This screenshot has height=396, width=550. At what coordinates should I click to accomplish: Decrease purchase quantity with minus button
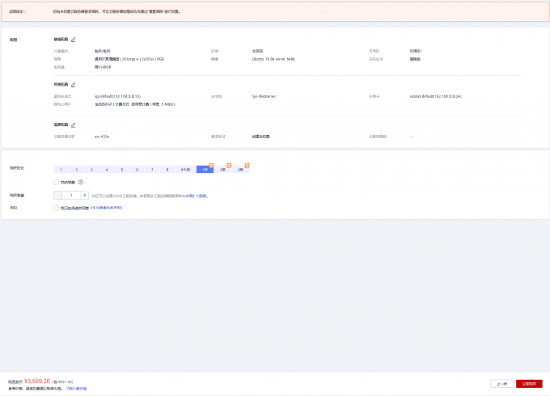coord(57,195)
